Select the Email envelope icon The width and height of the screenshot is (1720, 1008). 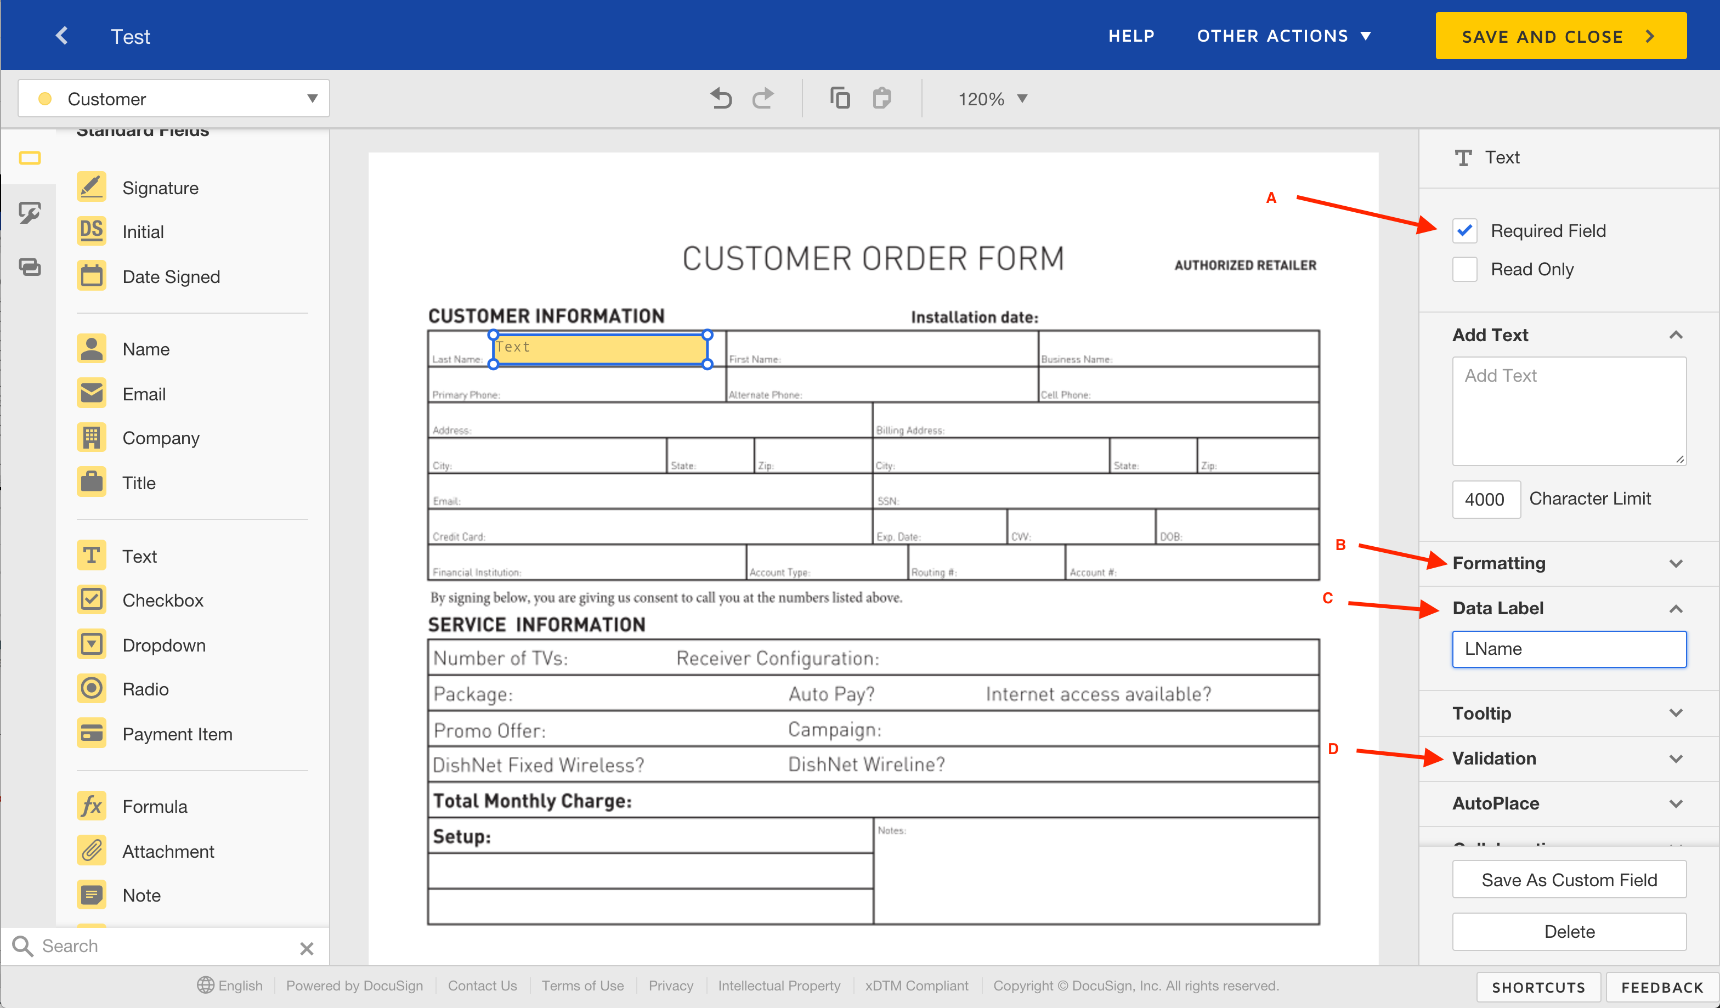(92, 394)
